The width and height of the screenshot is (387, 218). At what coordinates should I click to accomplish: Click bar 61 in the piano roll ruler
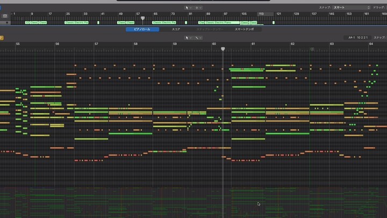coord(253,44)
